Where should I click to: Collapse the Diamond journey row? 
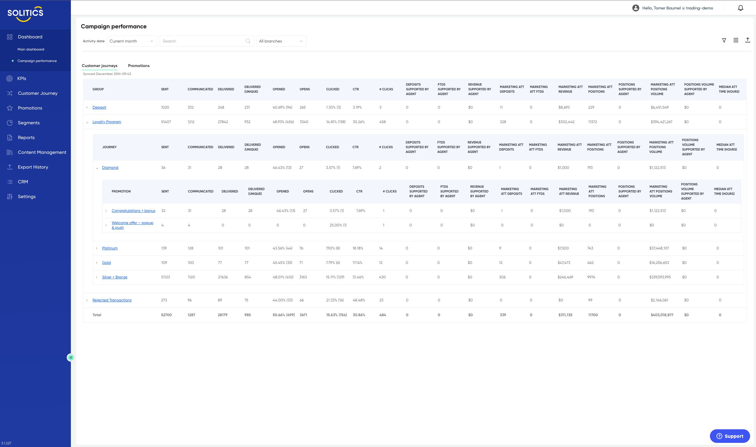tap(97, 168)
